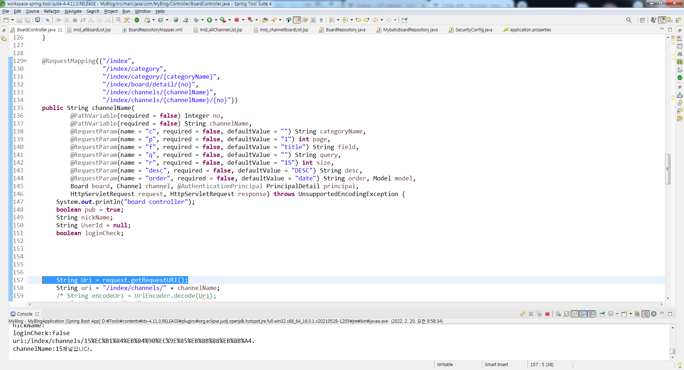Screen dimensions: 684x370
Task: Terminate the console's running application
Action: 547,314
